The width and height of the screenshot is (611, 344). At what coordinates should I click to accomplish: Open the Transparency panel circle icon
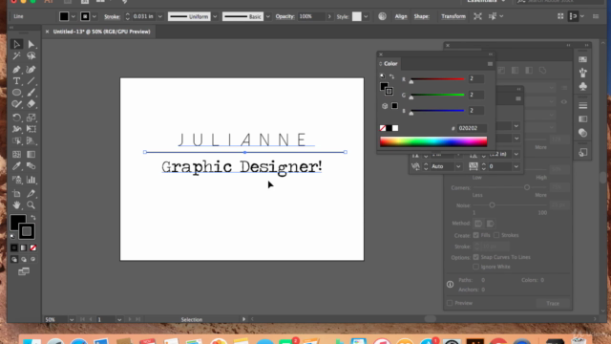(583, 133)
